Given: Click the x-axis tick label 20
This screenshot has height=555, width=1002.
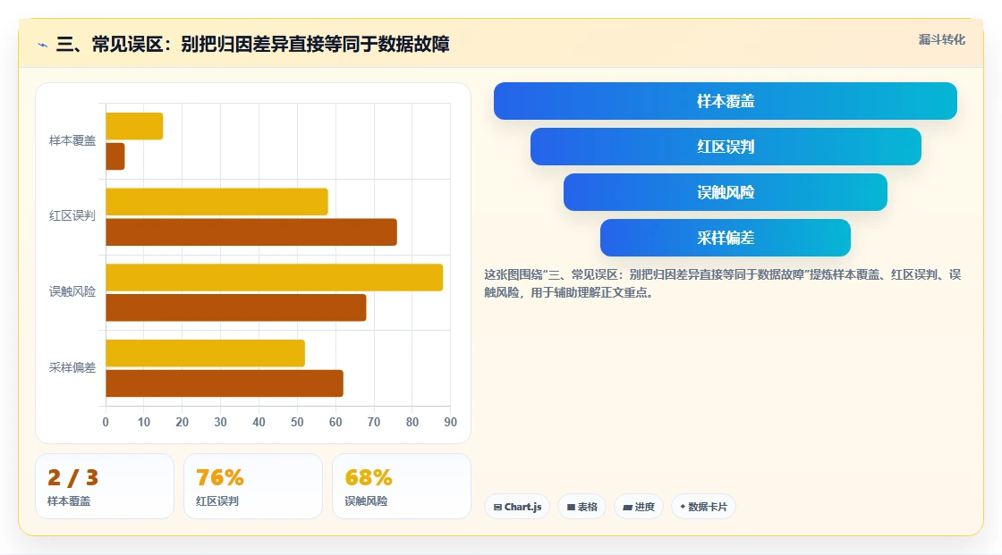Looking at the screenshot, I should click(x=183, y=422).
